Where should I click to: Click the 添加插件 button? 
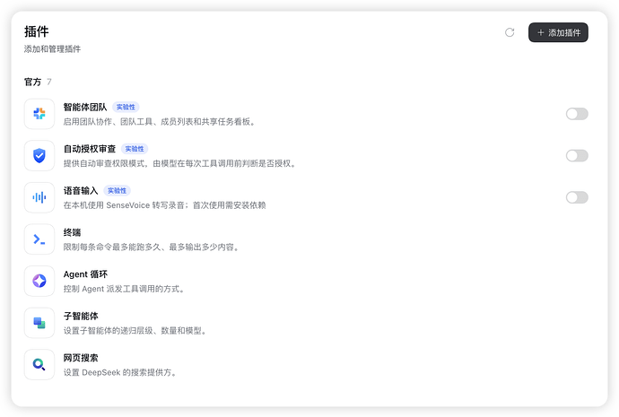[558, 32]
